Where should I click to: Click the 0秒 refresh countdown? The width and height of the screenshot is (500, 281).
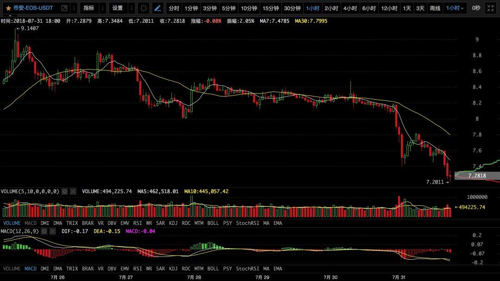pyautogui.click(x=476, y=8)
